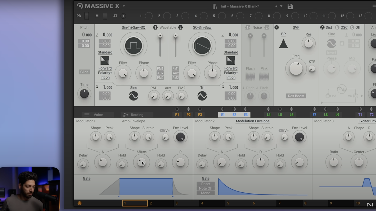Click the BP filter shape triangle icon
Image resolution: width=376 pixels, height=211 pixels.
tap(283, 43)
